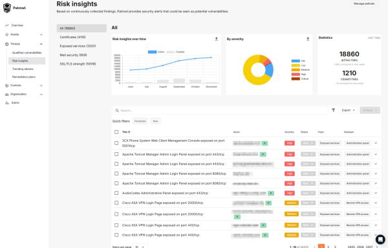388x248 pixels.
Task: Click the search magnifier icon
Action: tap(117, 111)
